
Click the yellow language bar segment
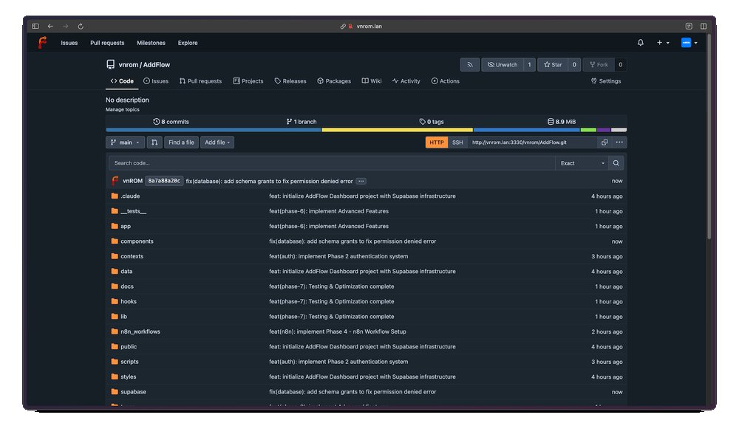pos(398,130)
